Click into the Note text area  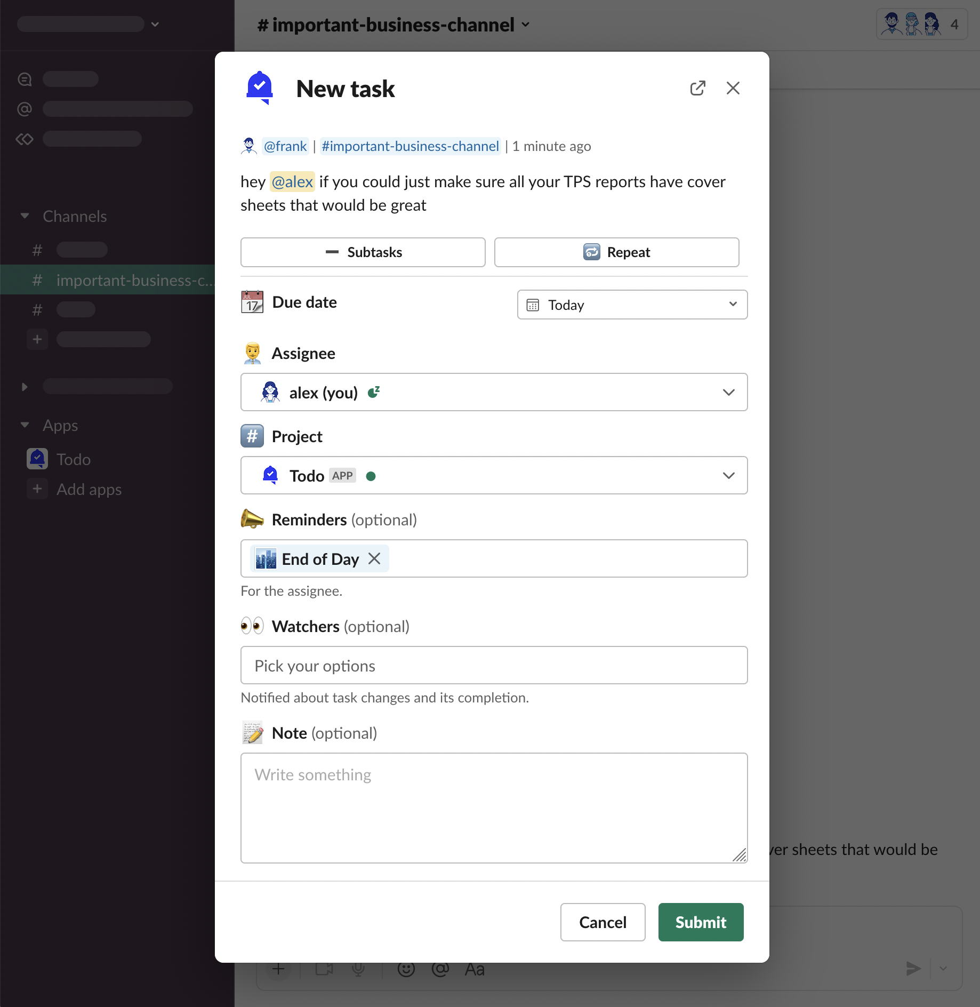[x=494, y=808]
